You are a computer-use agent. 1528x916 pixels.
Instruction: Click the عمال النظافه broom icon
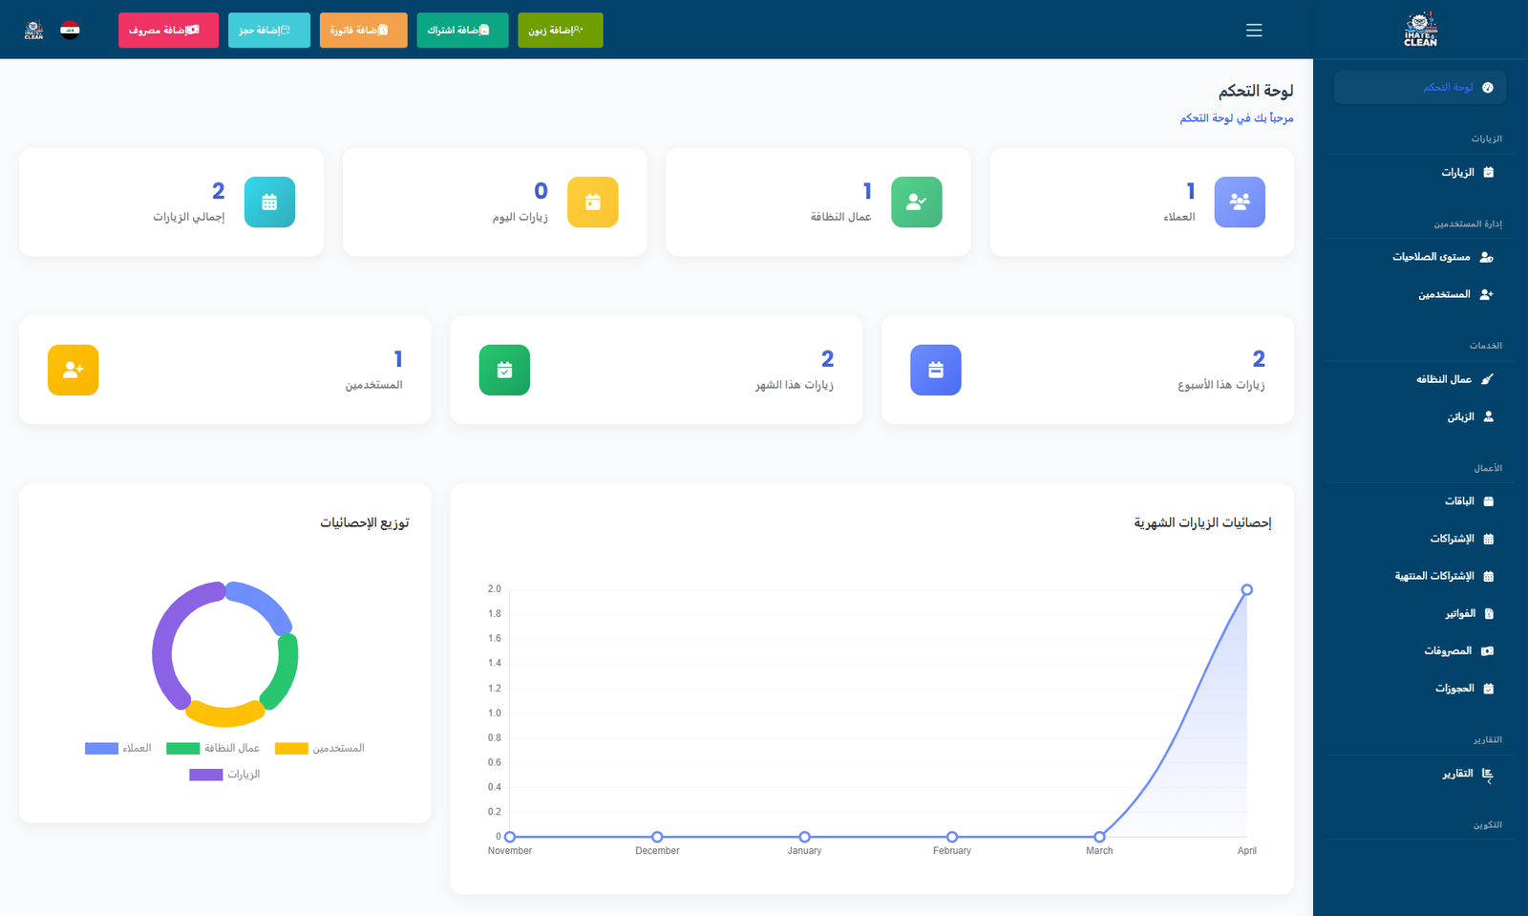[x=1488, y=379]
